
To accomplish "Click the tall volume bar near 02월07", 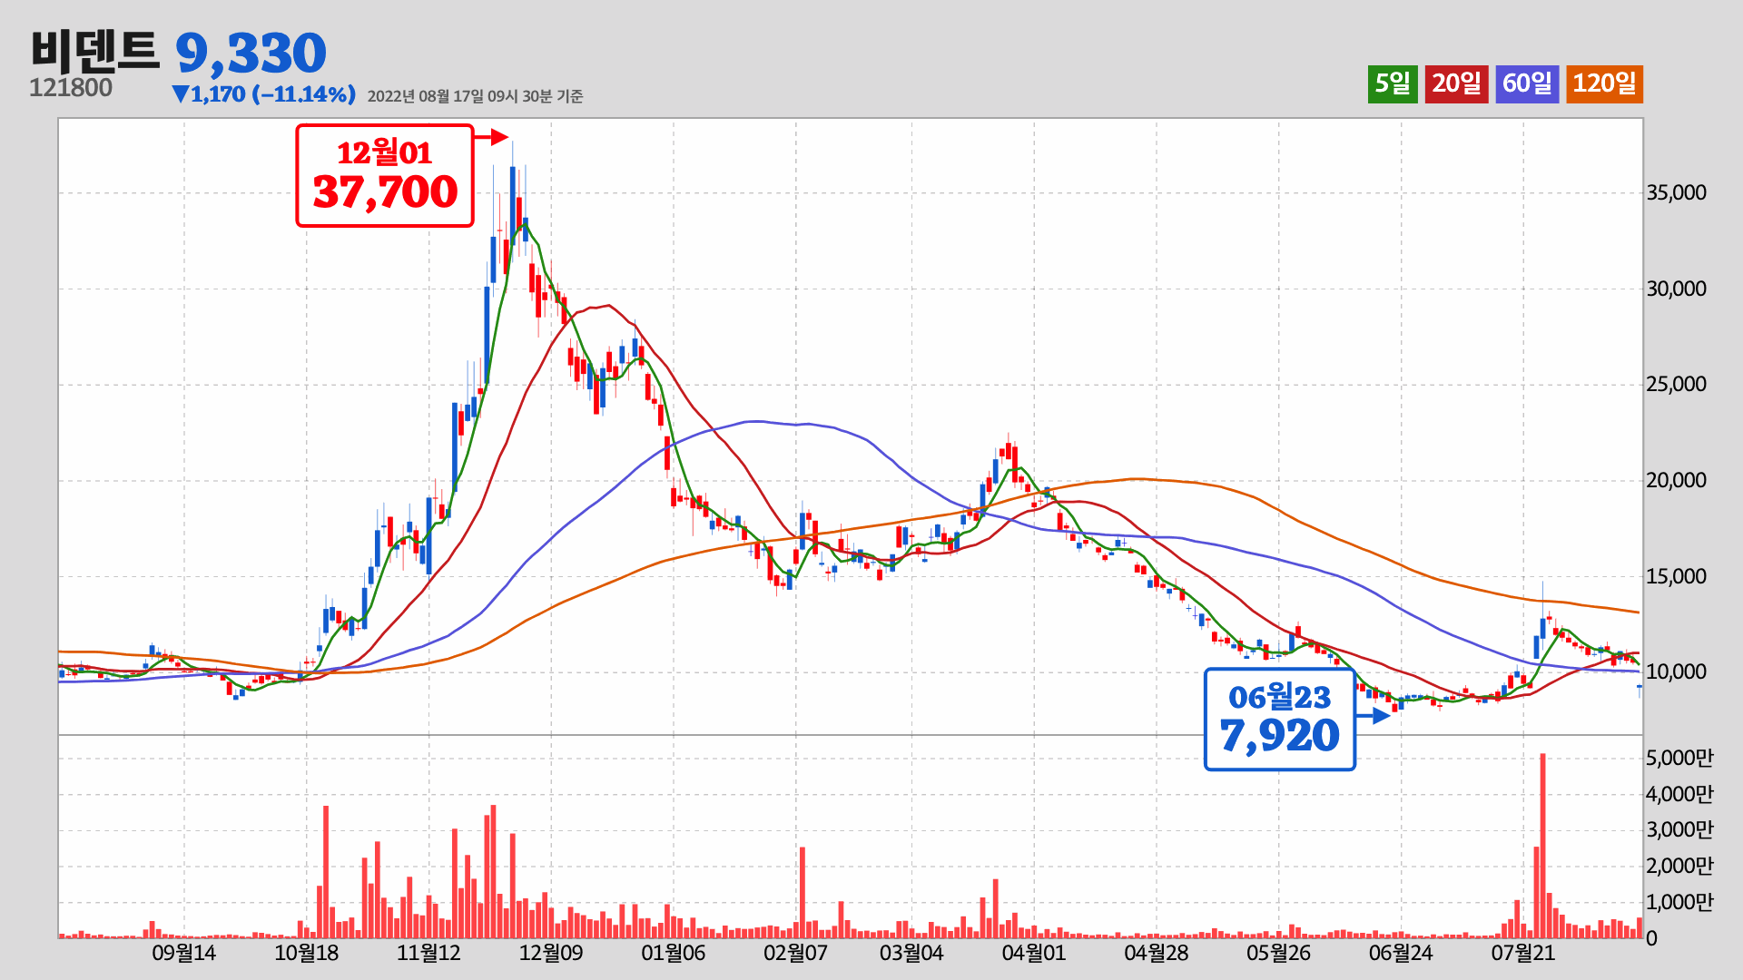I will tap(803, 893).
